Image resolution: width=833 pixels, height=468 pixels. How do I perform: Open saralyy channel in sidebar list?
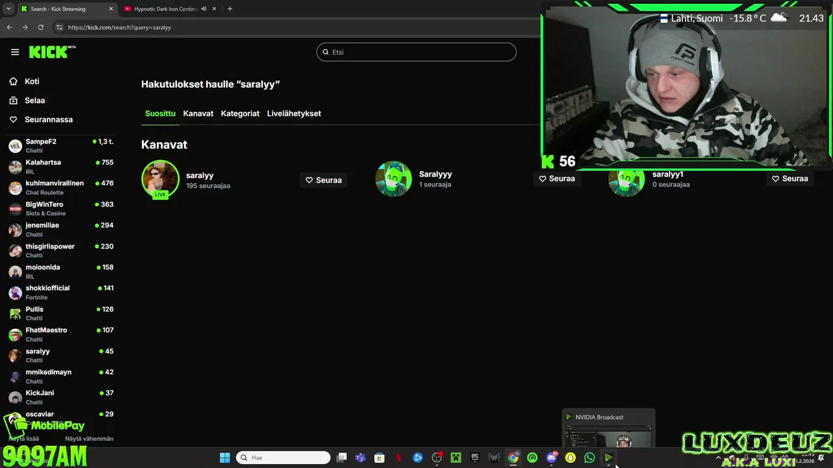pos(61,356)
